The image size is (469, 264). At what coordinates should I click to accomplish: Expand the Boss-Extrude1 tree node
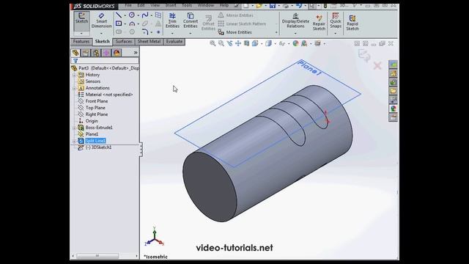74,128
